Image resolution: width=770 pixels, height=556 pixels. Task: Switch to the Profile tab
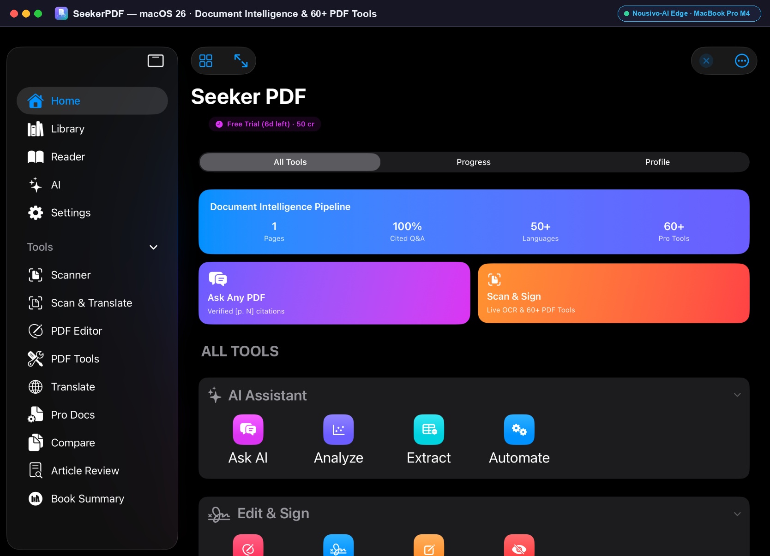click(657, 162)
